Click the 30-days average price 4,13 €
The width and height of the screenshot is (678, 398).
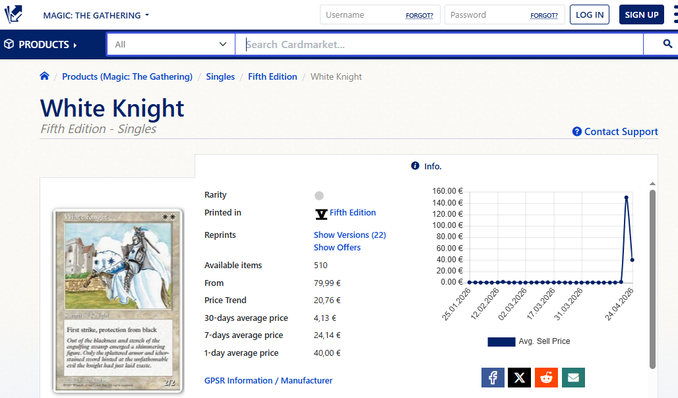coord(324,318)
